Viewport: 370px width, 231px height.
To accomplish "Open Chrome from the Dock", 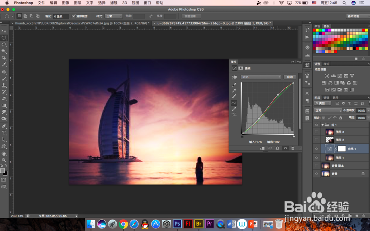I will [123, 224].
